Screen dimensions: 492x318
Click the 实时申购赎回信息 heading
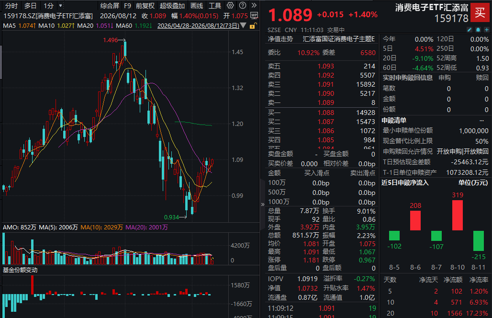(408, 78)
